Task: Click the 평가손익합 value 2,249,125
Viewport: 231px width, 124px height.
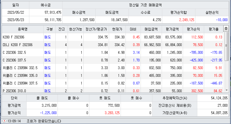Action: coord(187,20)
